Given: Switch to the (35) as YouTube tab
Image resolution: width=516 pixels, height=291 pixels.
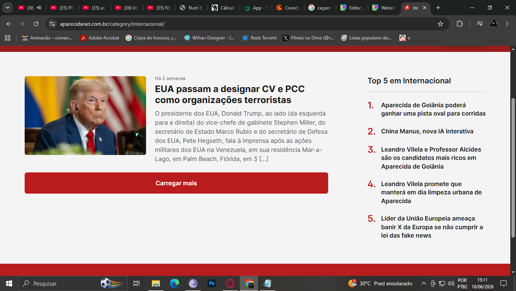Looking at the screenshot, I should point(95,8).
